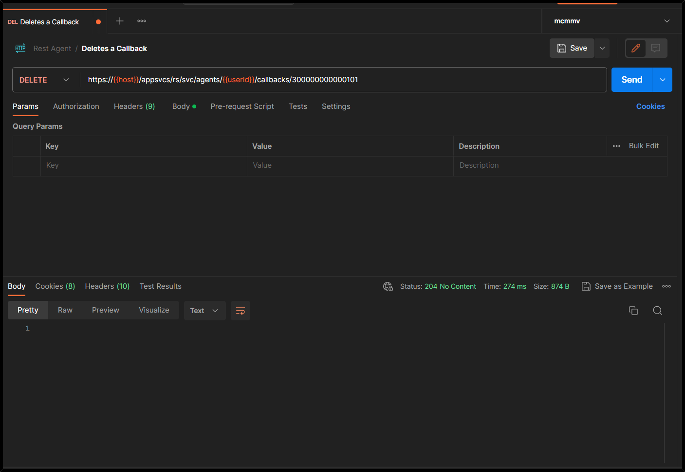Click the network globe lock icon
This screenshot has height=472, width=685.
click(388, 286)
